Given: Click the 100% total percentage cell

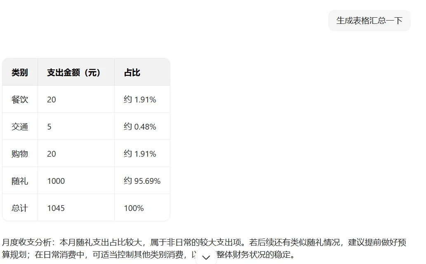Looking at the screenshot, I should click(x=142, y=208).
